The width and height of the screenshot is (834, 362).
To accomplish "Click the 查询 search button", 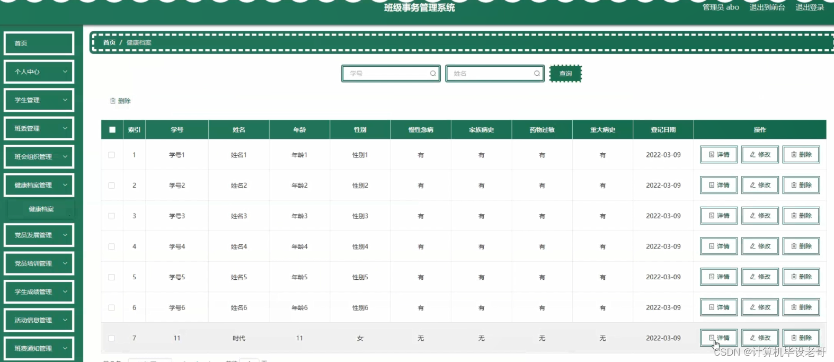I will pyautogui.click(x=565, y=74).
